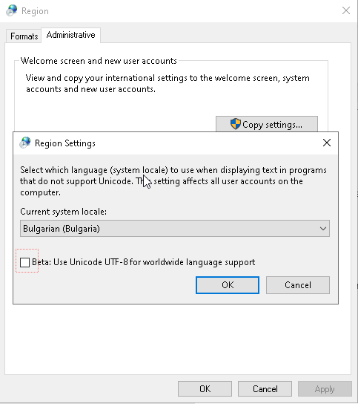This screenshot has width=358, height=404.
Task: Open the Current system locale combo box
Action: (175, 228)
